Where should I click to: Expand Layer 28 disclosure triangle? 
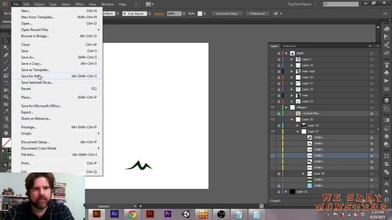click(303, 174)
